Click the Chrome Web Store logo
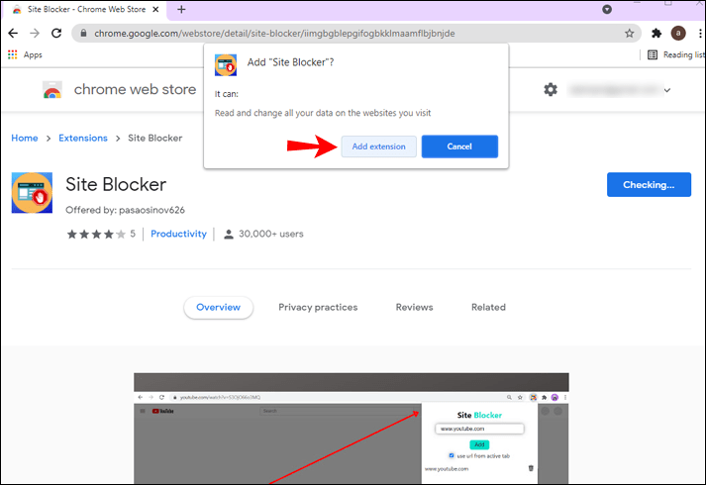 click(52, 89)
